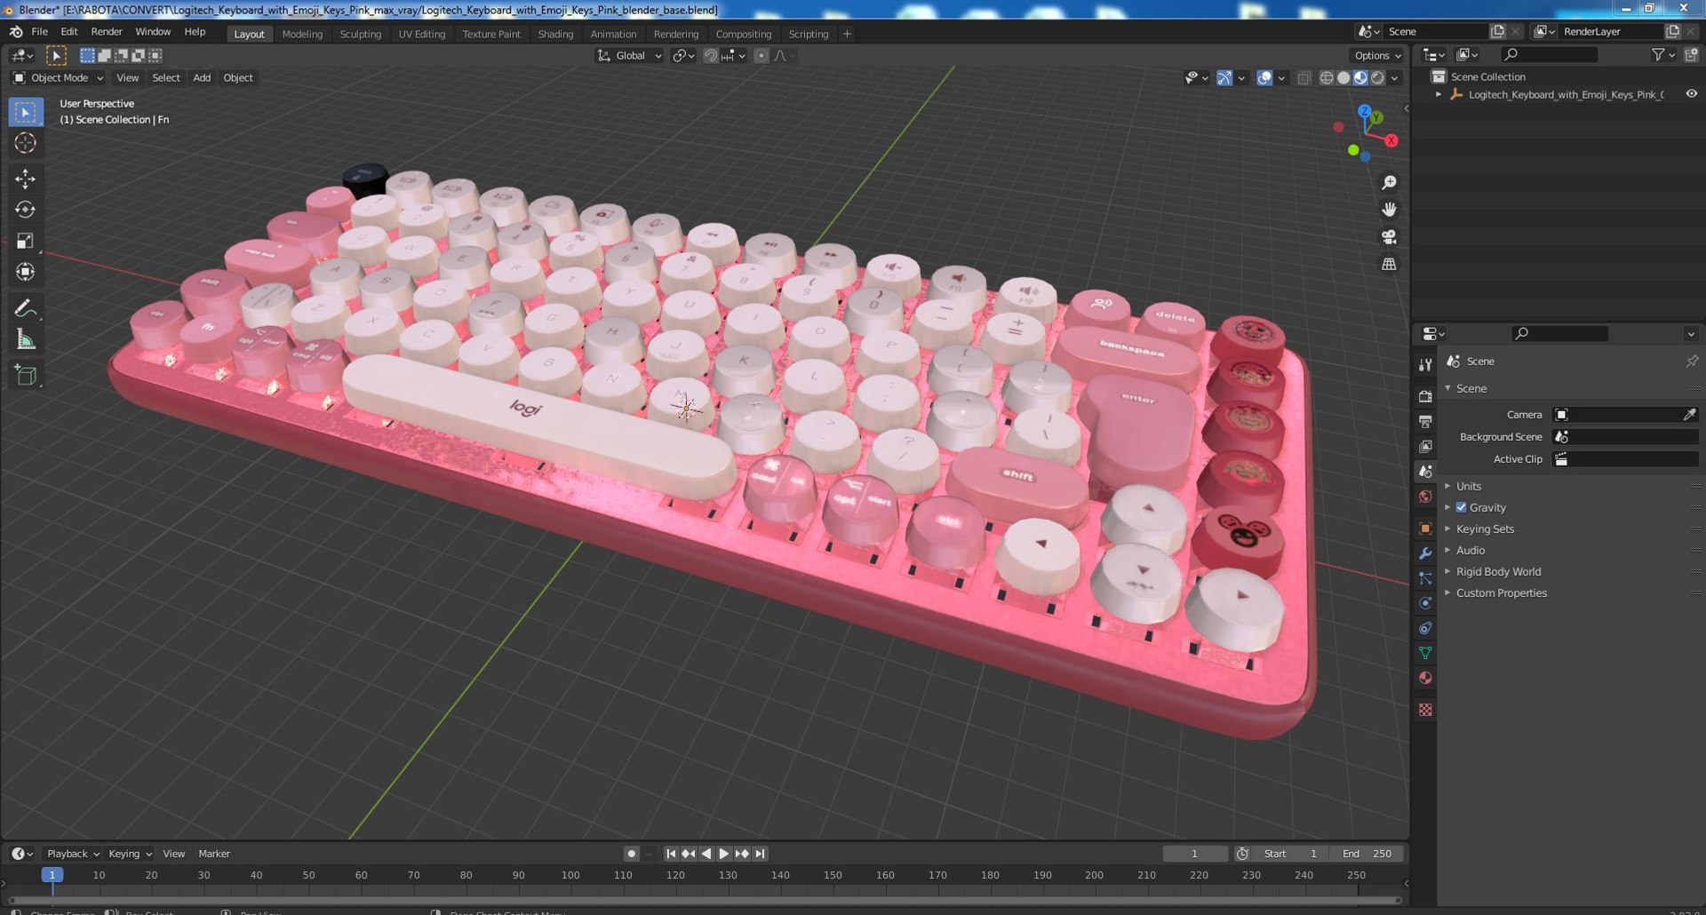Open the Global transform orientation dropdown
Screen dimensions: 1706x915
(629, 56)
